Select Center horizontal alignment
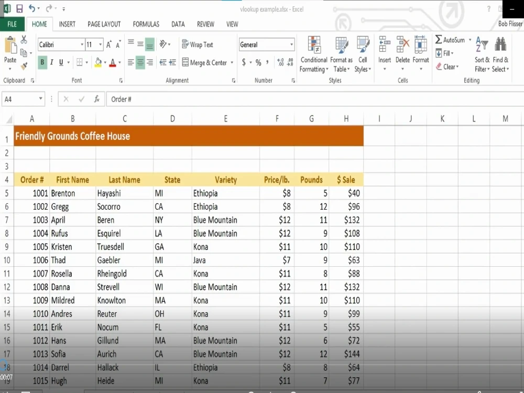Viewport: 524px width, 393px height. click(140, 62)
